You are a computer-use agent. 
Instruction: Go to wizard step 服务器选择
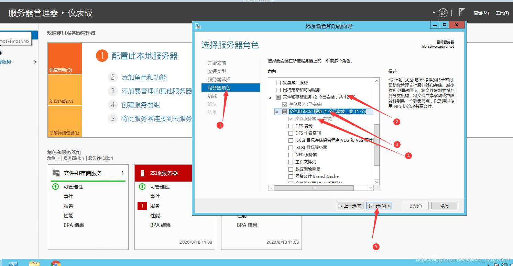pyautogui.click(x=219, y=80)
